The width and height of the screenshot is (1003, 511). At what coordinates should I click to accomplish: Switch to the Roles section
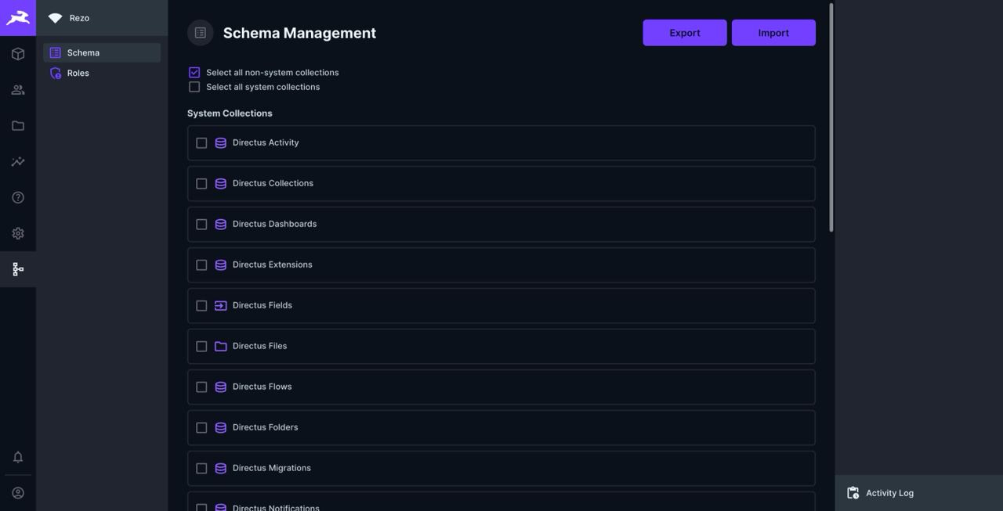pos(78,71)
